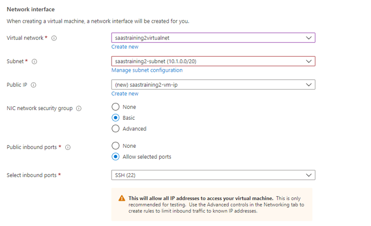The height and width of the screenshot is (226, 371).
Task: Click the Network interface section heading
Action: (x=30, y=10)
